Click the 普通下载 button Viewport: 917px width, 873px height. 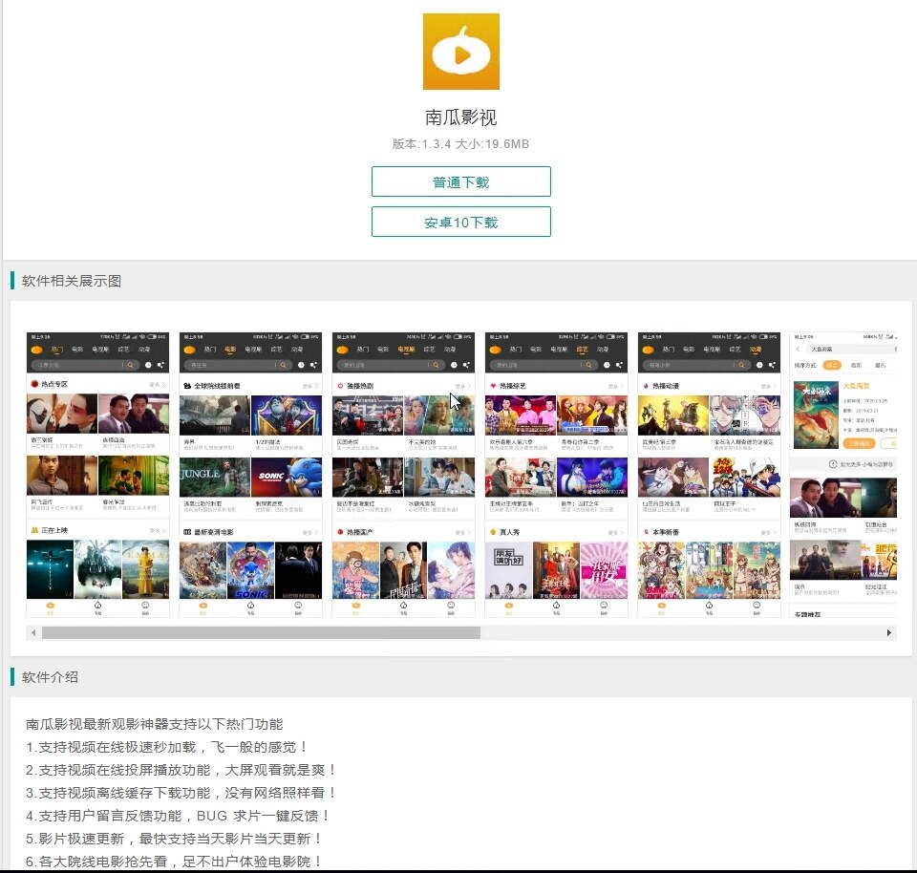(461, 181)
